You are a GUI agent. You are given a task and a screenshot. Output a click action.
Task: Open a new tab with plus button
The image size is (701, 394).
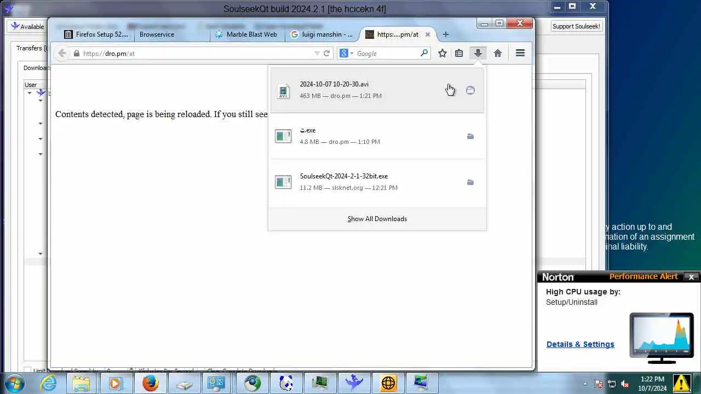445,34
